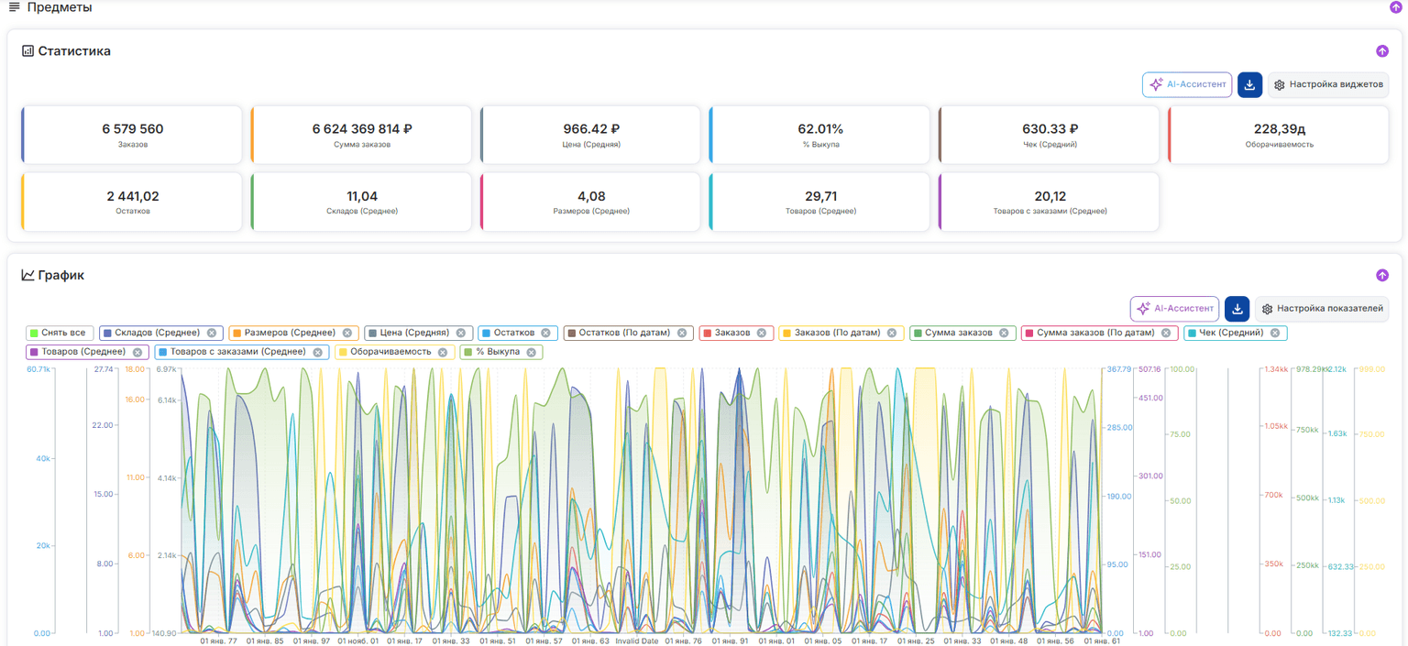Remove the Остатков (По датам) legend chip

pos(682,333)
